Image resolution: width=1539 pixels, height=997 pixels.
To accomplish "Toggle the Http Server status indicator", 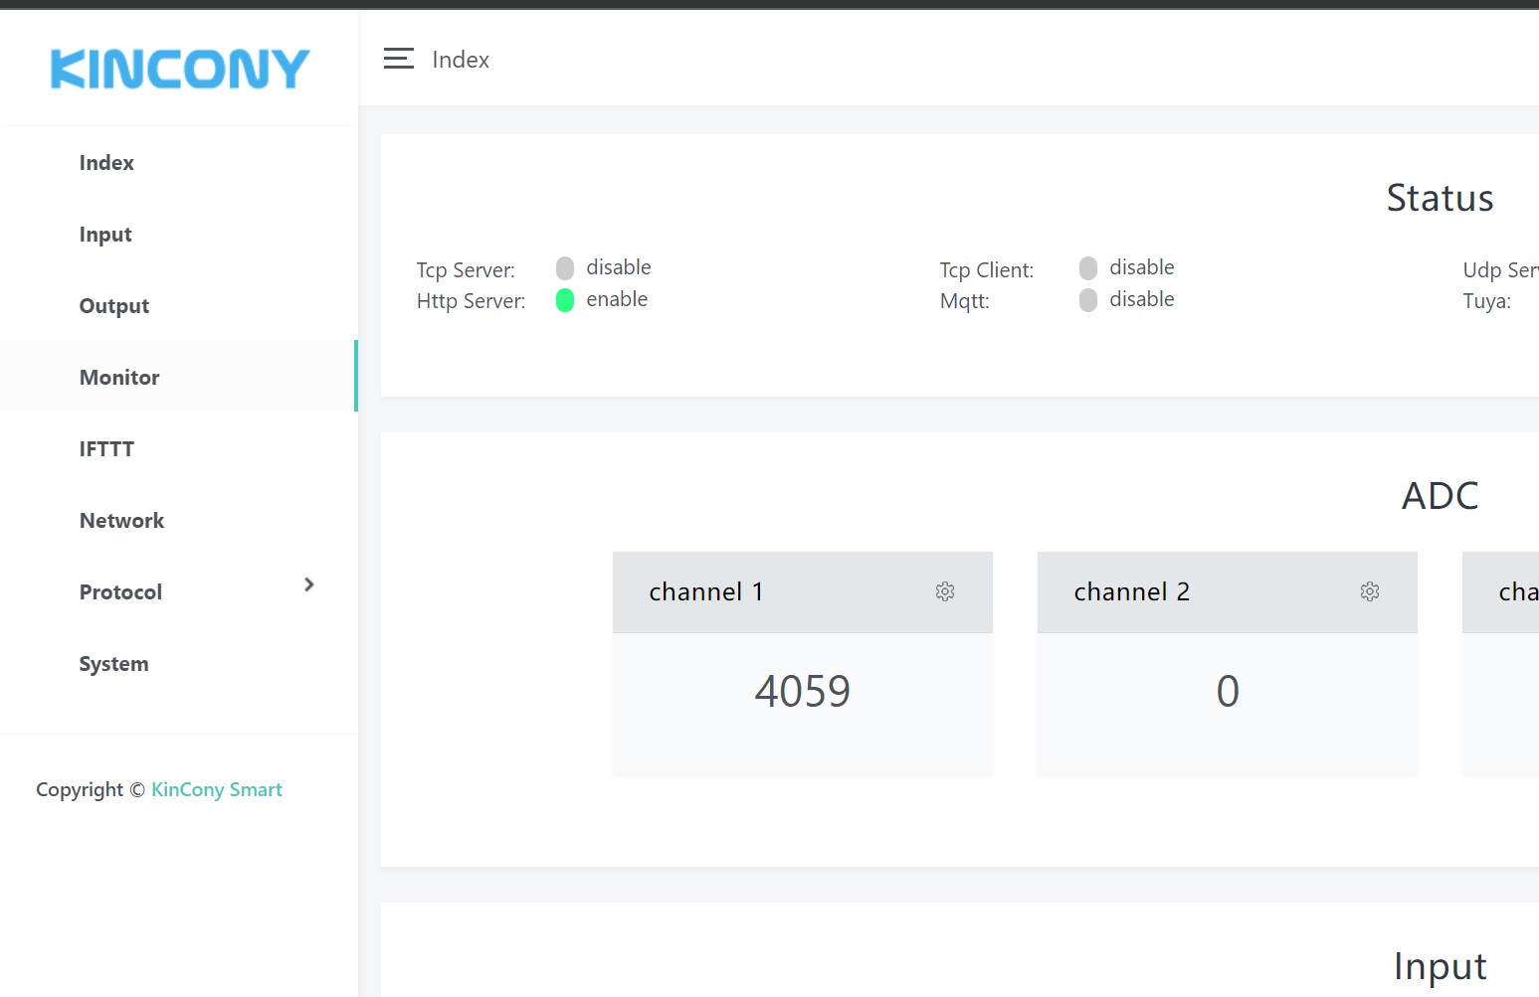I will (x=565, y=300).
